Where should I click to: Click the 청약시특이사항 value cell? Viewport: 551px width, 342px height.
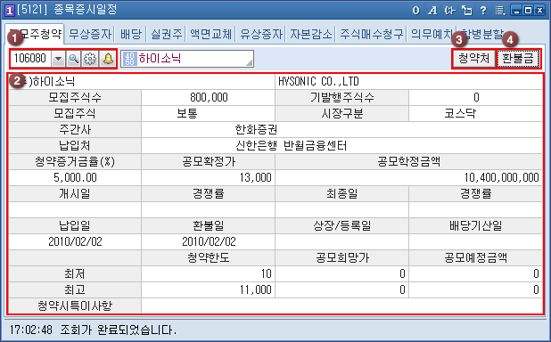click(x=341, y=305)
